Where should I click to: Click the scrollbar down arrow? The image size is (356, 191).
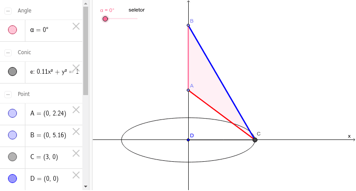(x=85, y=187)
